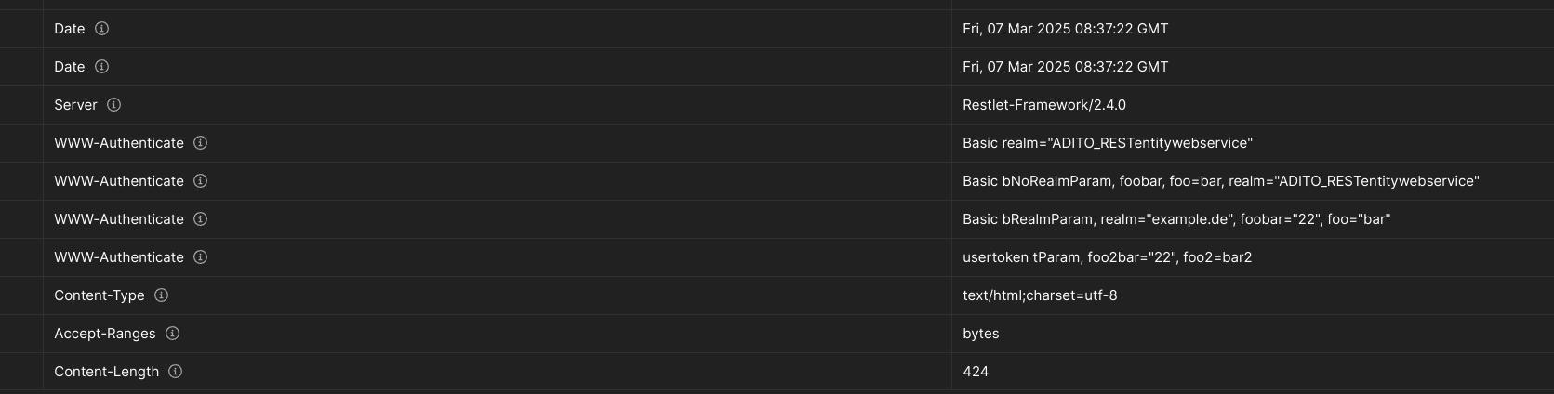
Task: Click the Server header name
Action: pos(75,105)
